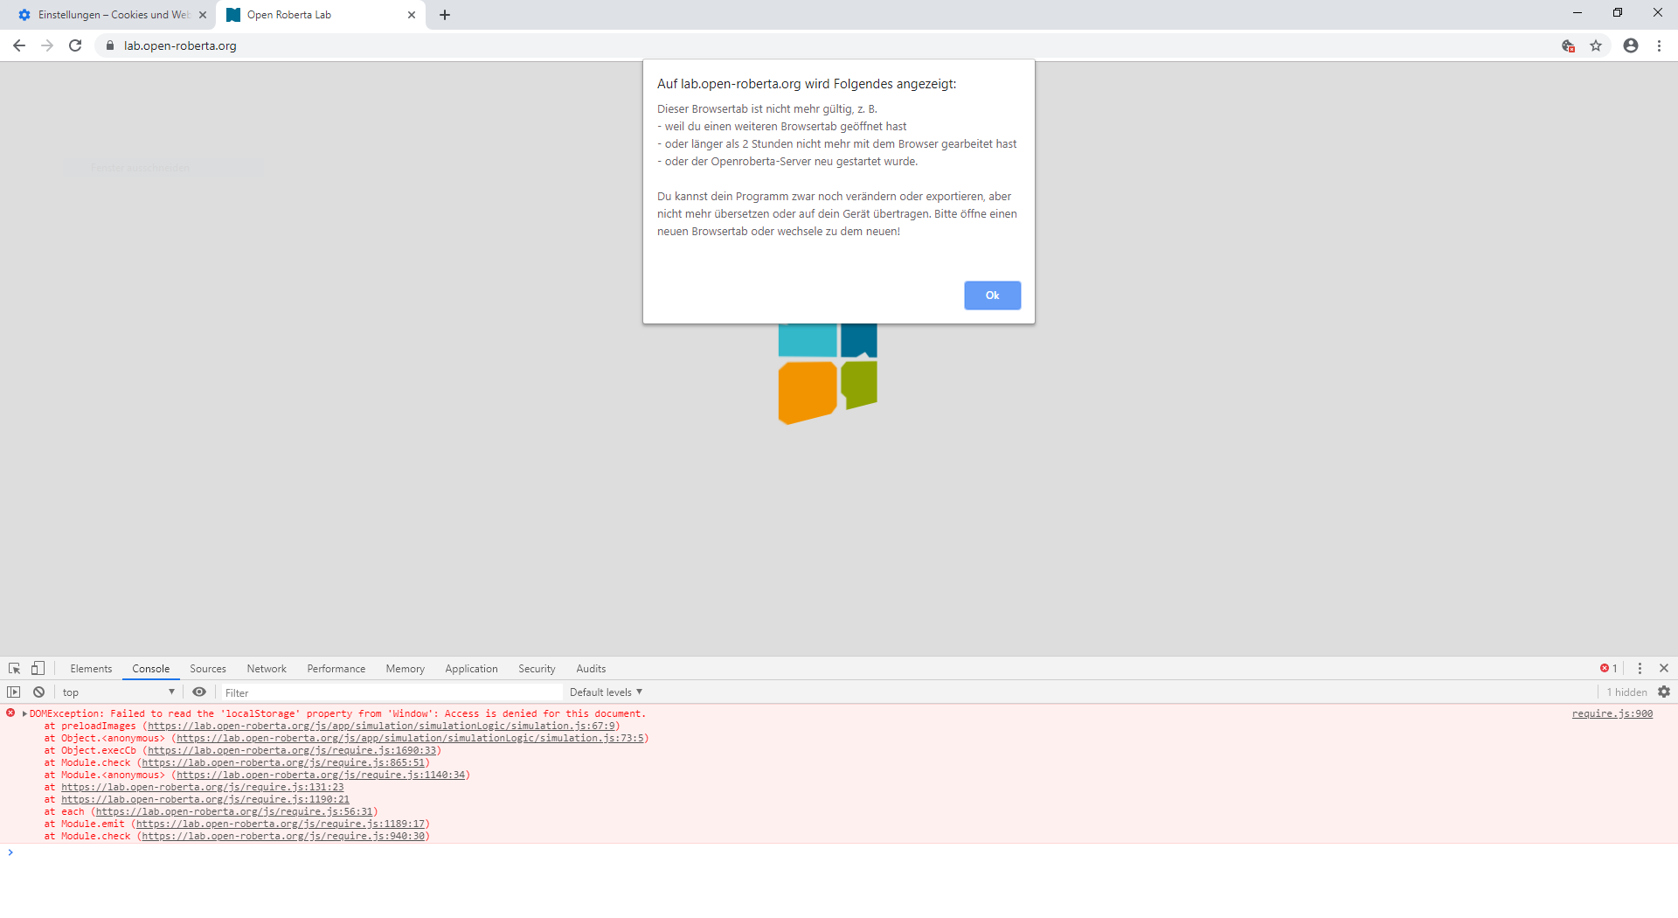
Task: Click the Ok button in the dialog
Action: click(x=992, y=296)
